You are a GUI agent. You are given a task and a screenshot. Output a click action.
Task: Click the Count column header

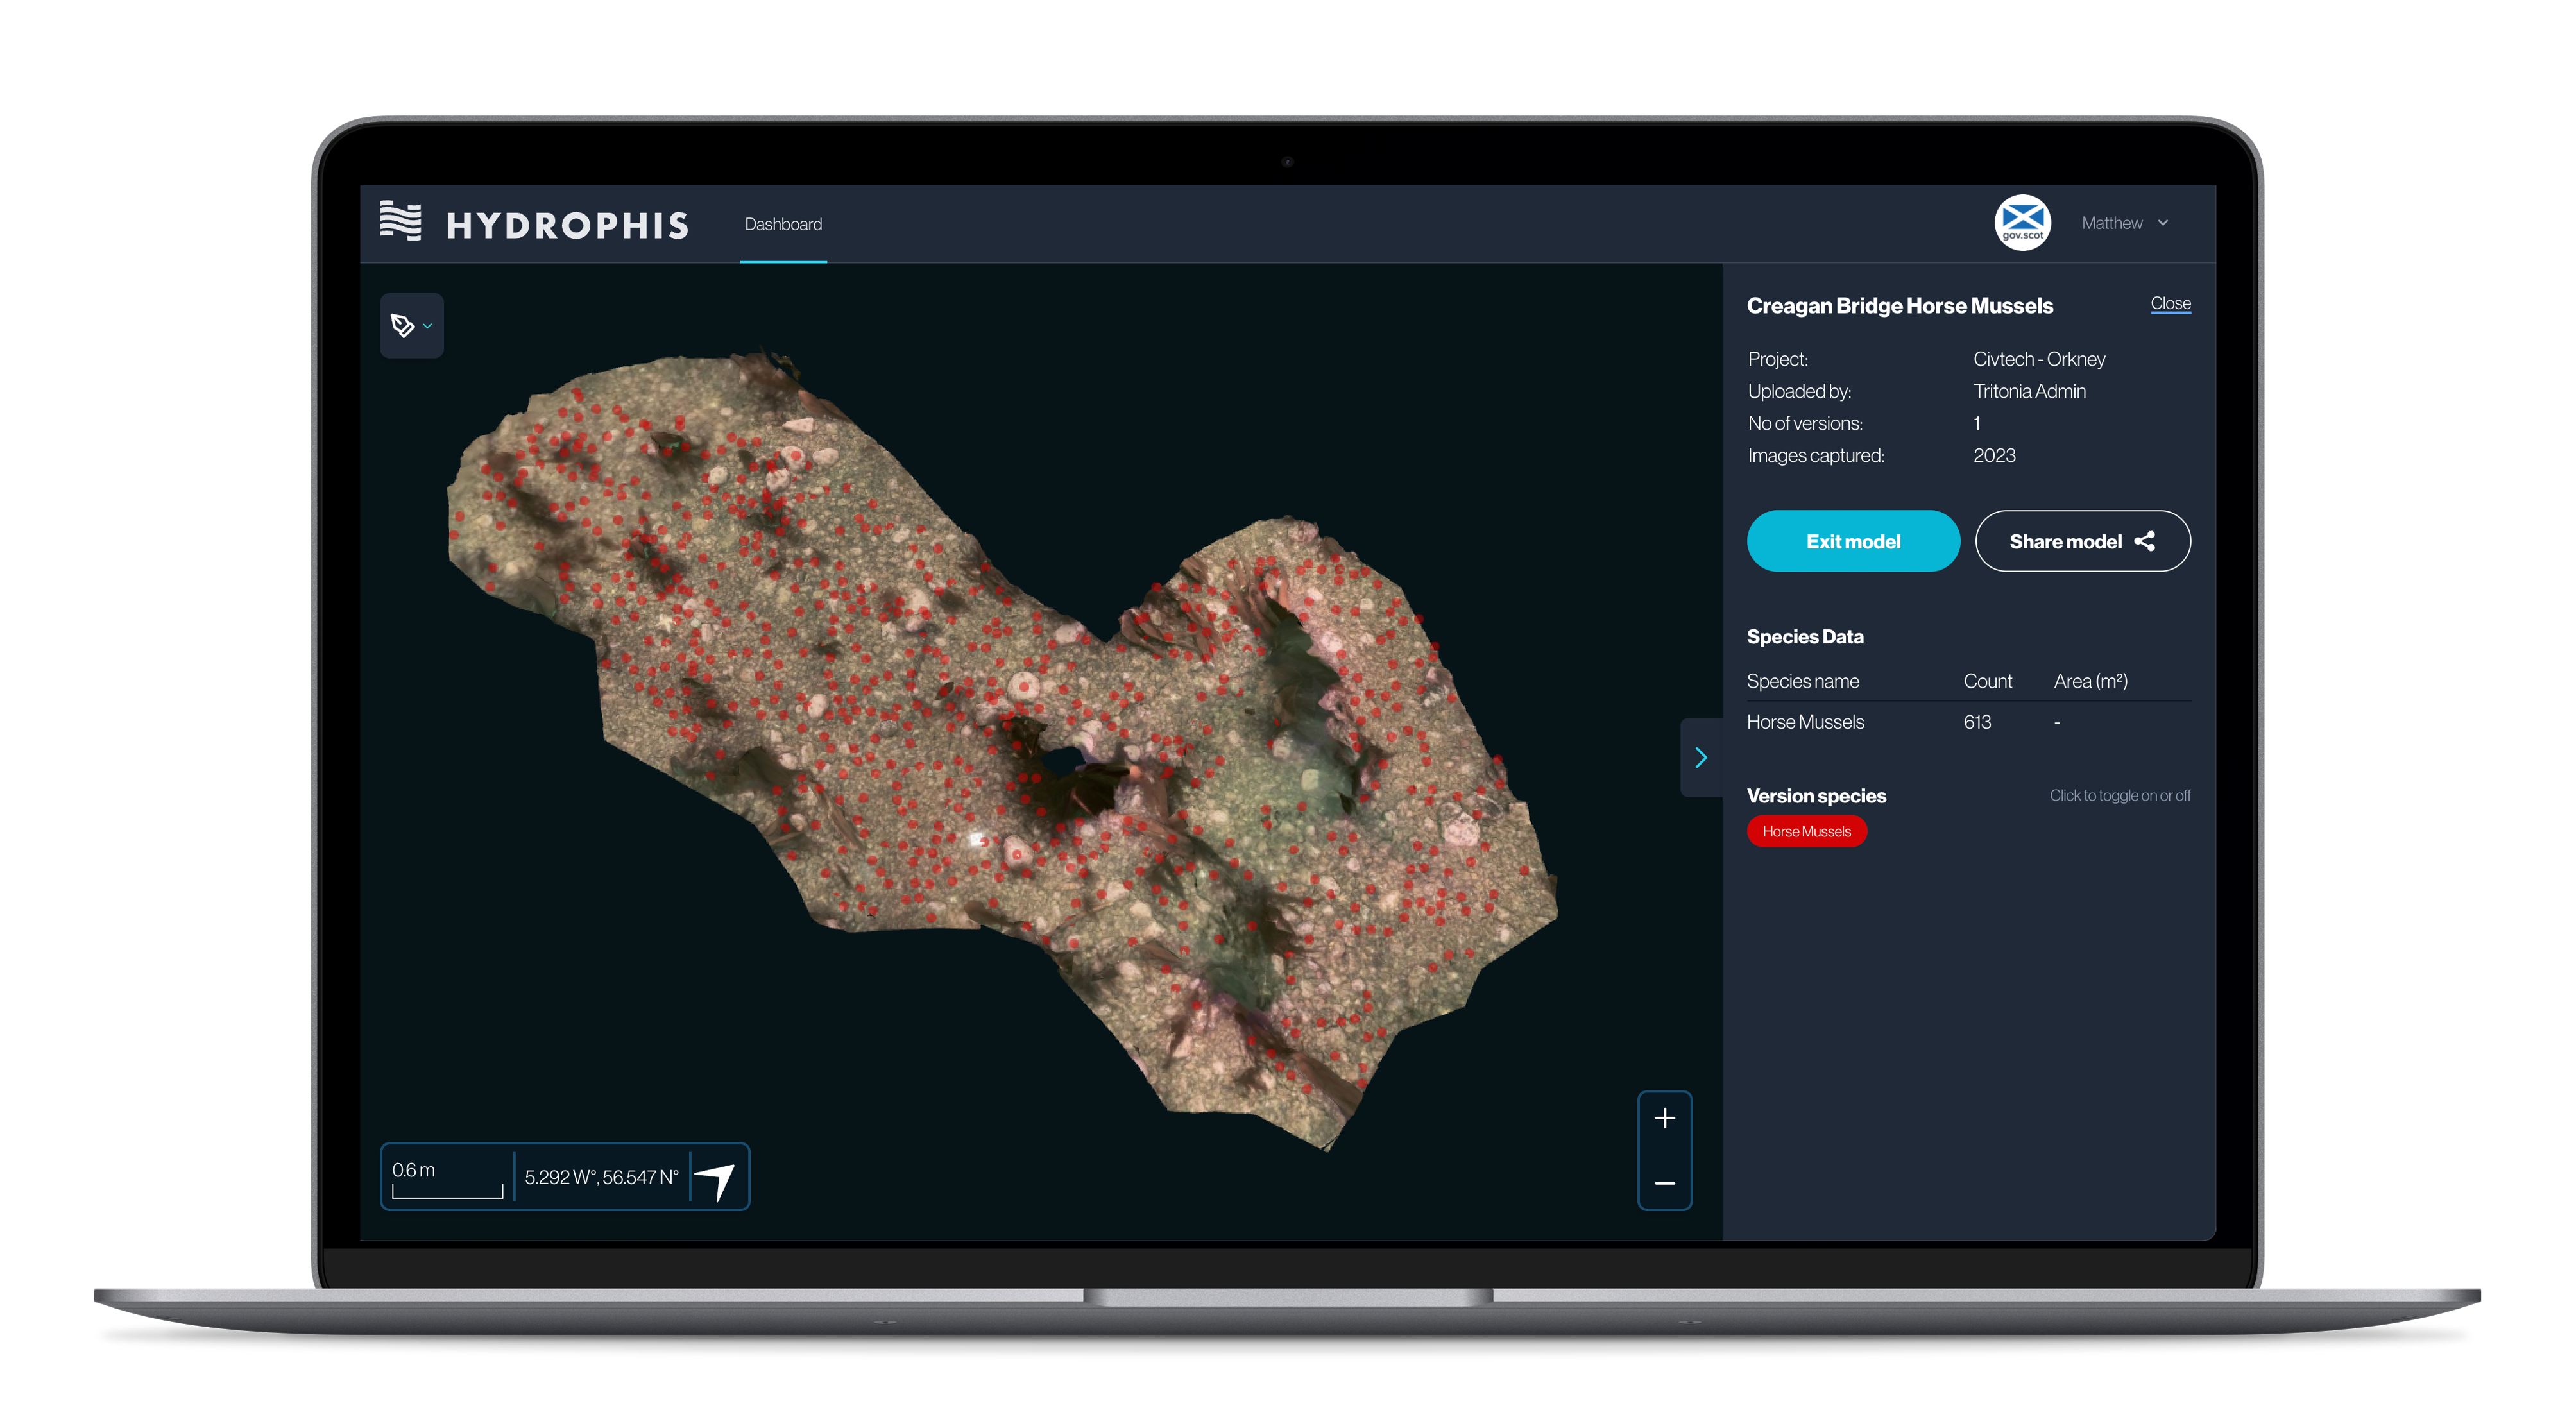[1987, 681]
